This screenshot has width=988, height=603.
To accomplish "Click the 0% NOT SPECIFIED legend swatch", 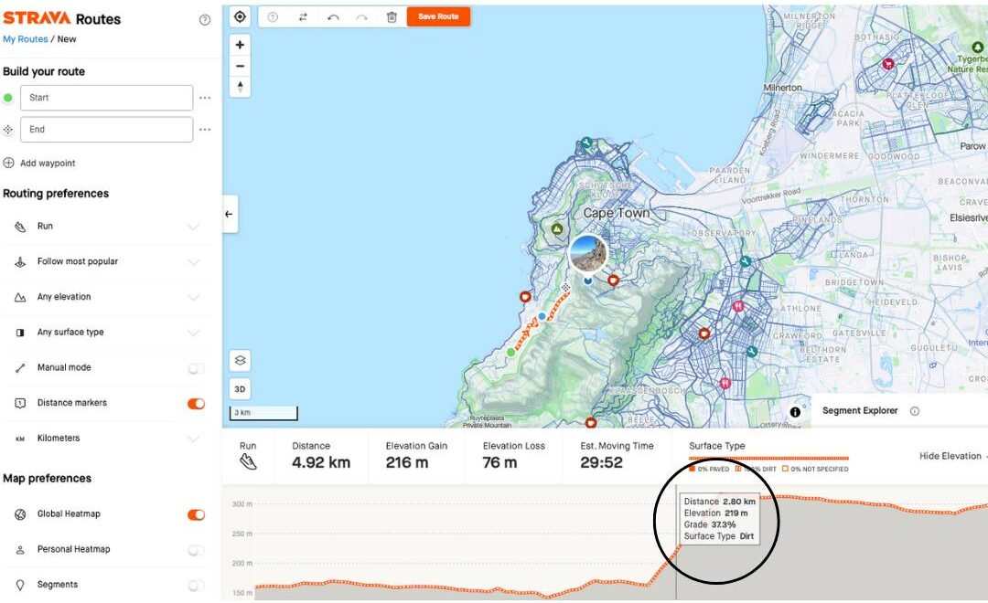I will (785, 469).
